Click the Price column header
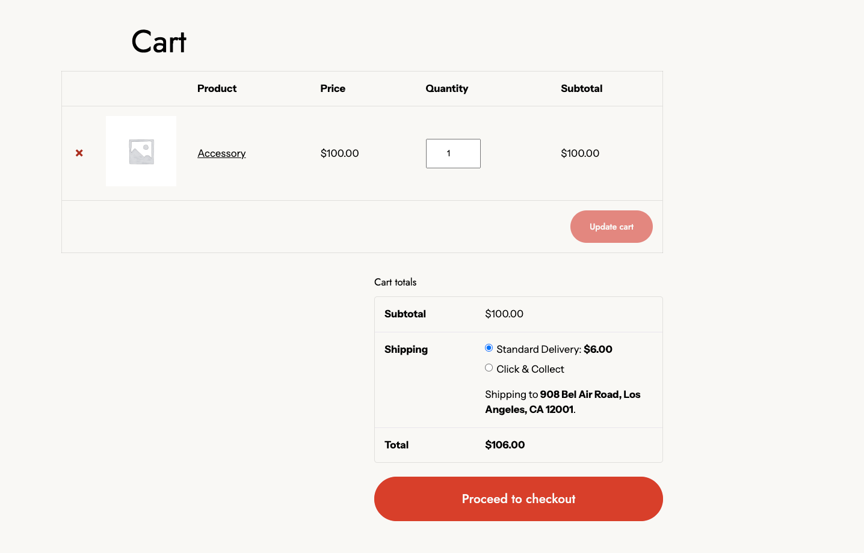This screenshot has height=553, width=864. 333,88
